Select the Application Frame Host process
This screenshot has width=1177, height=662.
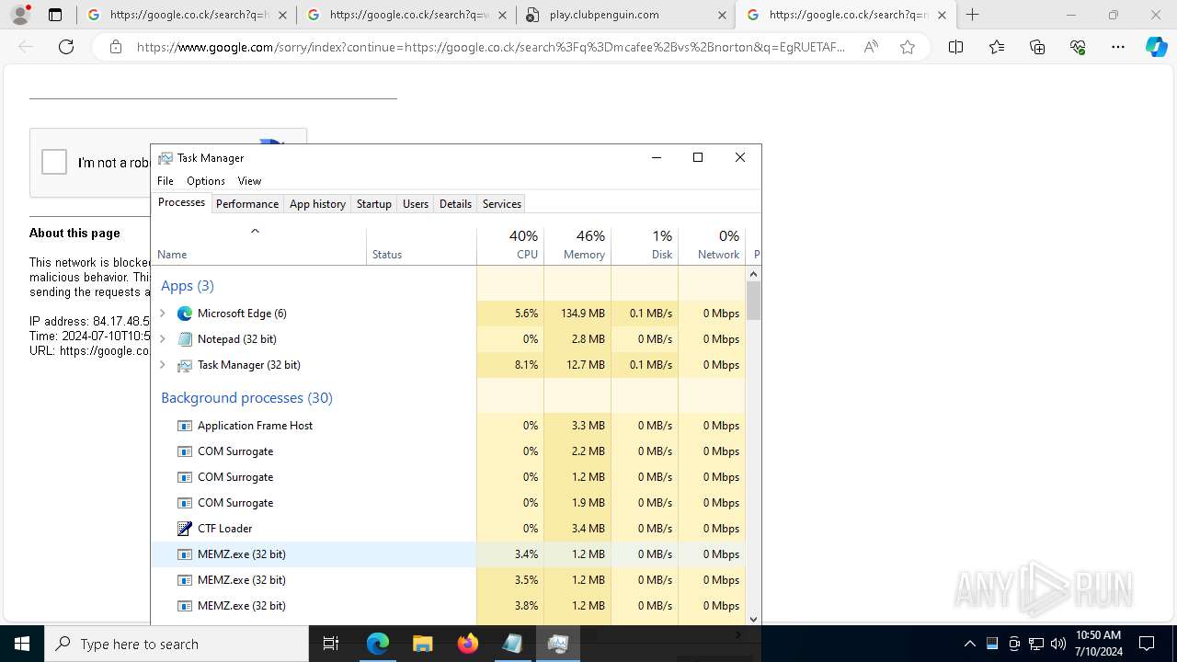point(449,426)
